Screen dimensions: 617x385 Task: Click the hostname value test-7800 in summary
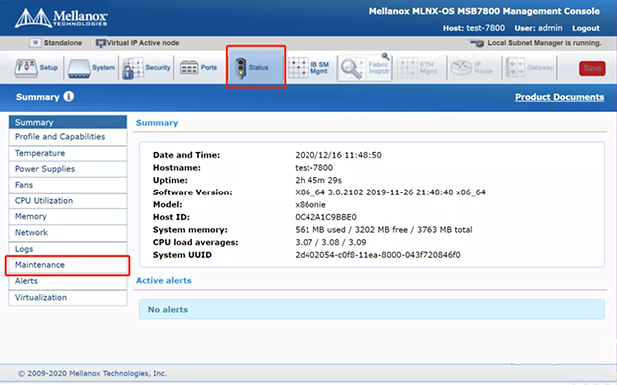pos(314,168)
